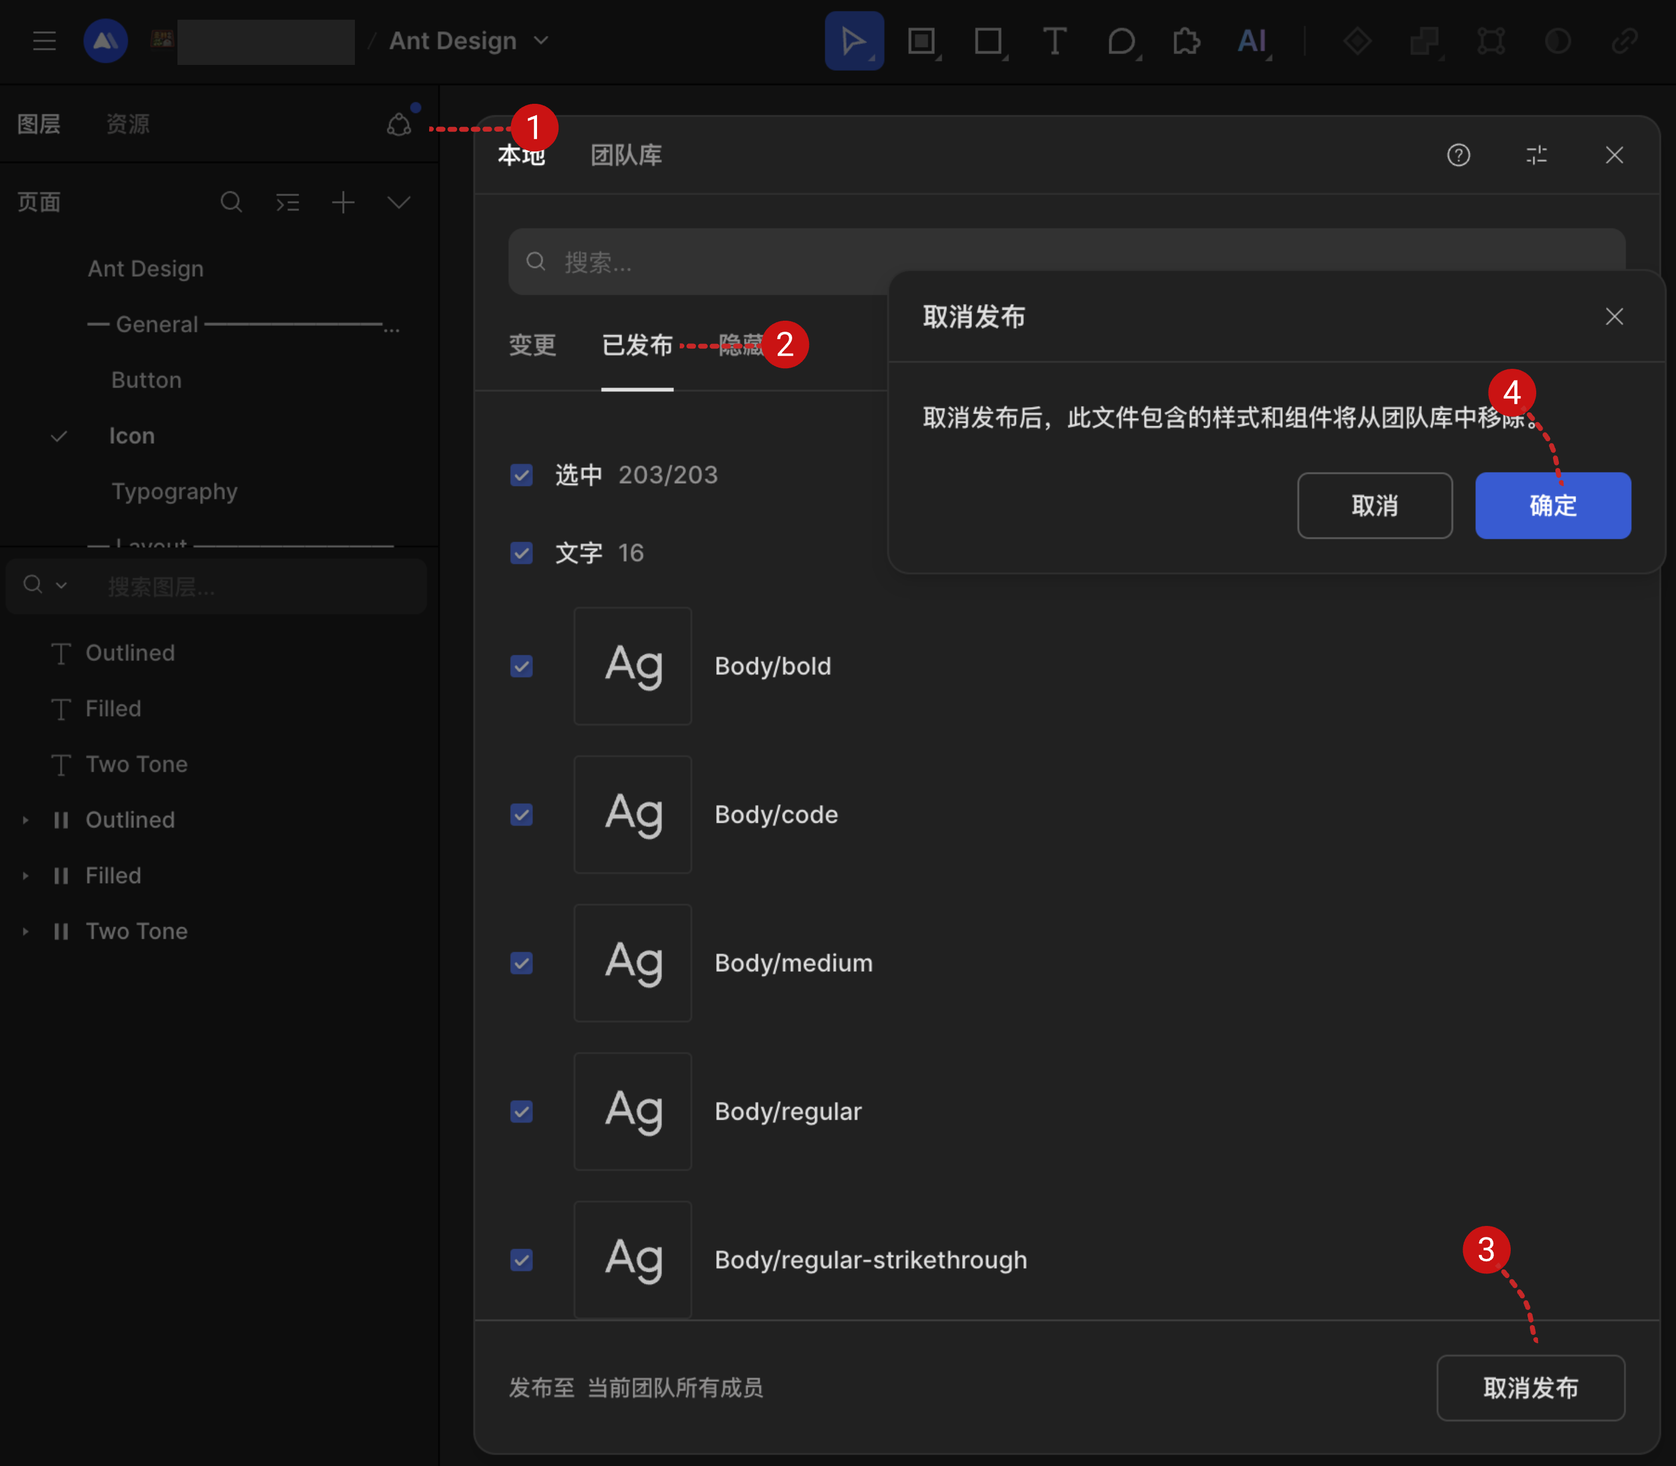Select the Filled text layer

click(x=113, y=709)
